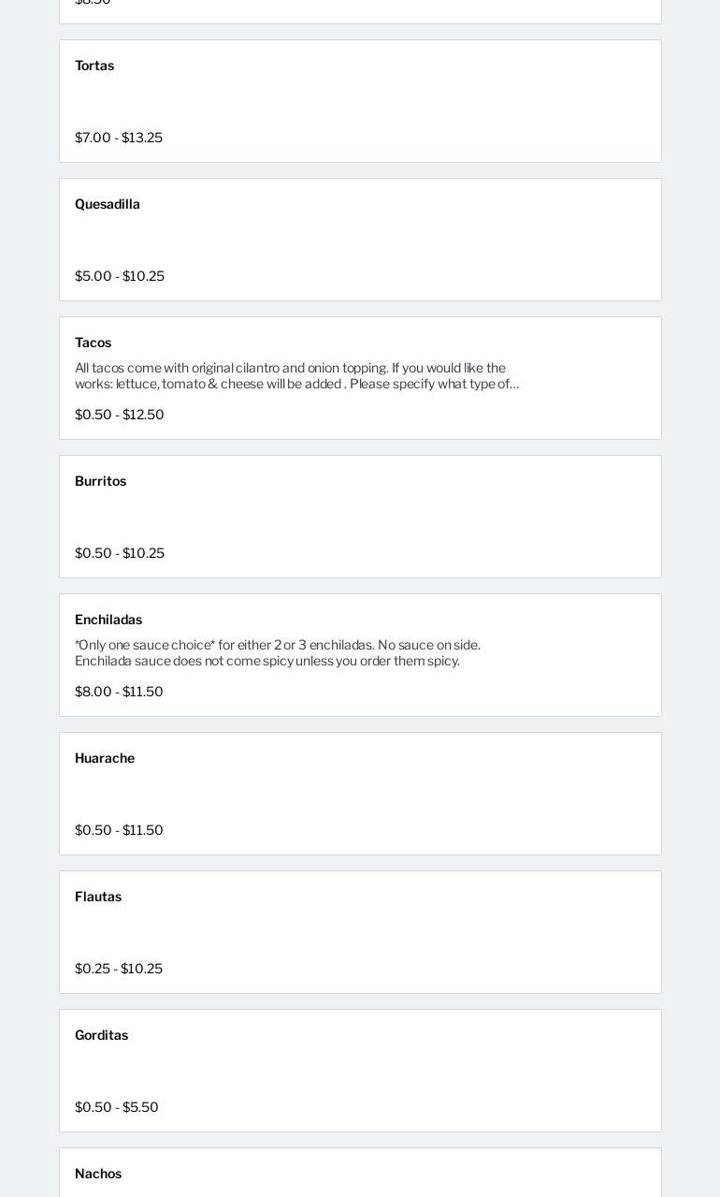Click the Huarache price range text
The image size is (720, 1197).
click(119, 830)
